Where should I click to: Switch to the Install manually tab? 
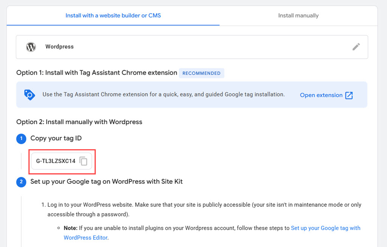click(299, 16)
